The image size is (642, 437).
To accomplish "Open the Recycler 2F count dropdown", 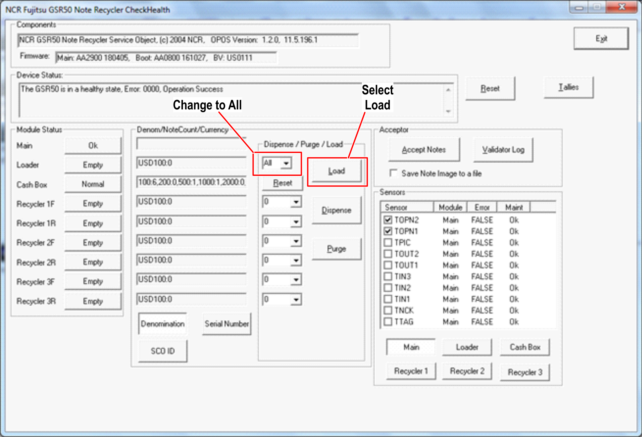I will click(296, 241).
